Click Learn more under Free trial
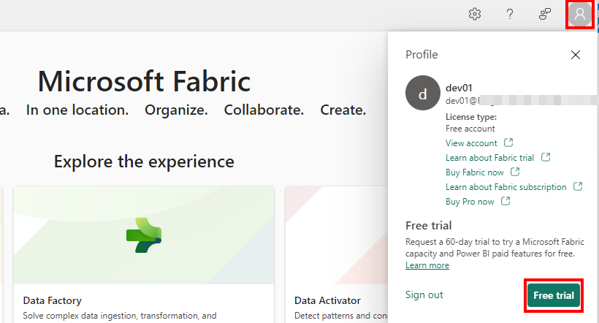 (427, 265)
